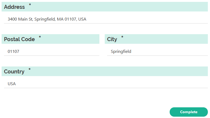
Task: Click the required asterisk beside Address
Action: click(30, 5)
